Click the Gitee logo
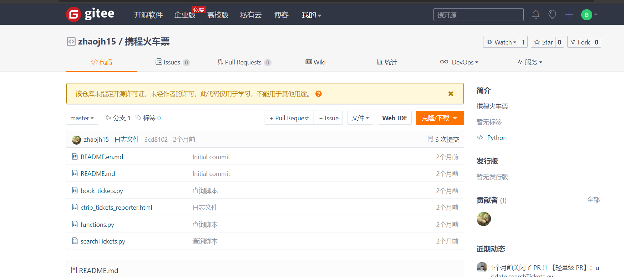The height and width of the screenshot is (277, 624). click(90, 14)
